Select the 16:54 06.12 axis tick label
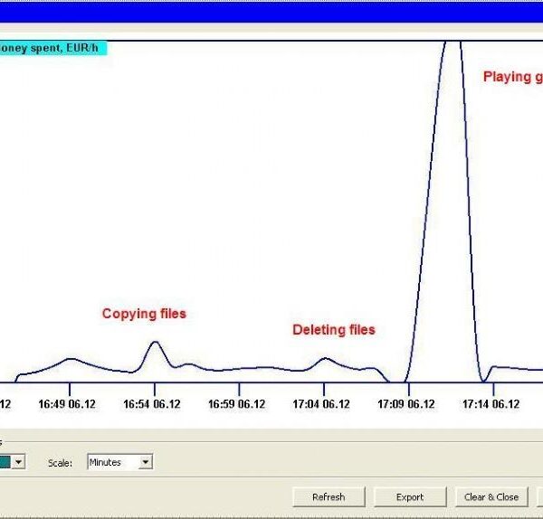Image resolution: width=543 pixels, height=519 pixels. (153, 404)
